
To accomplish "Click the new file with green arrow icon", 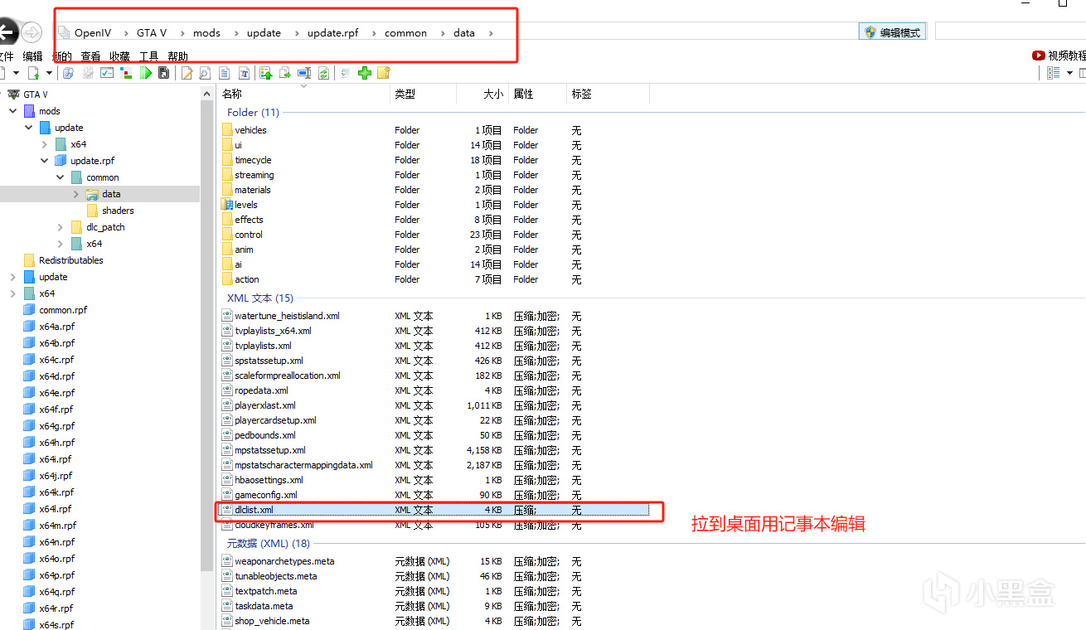I will click(x=34, y=73).
